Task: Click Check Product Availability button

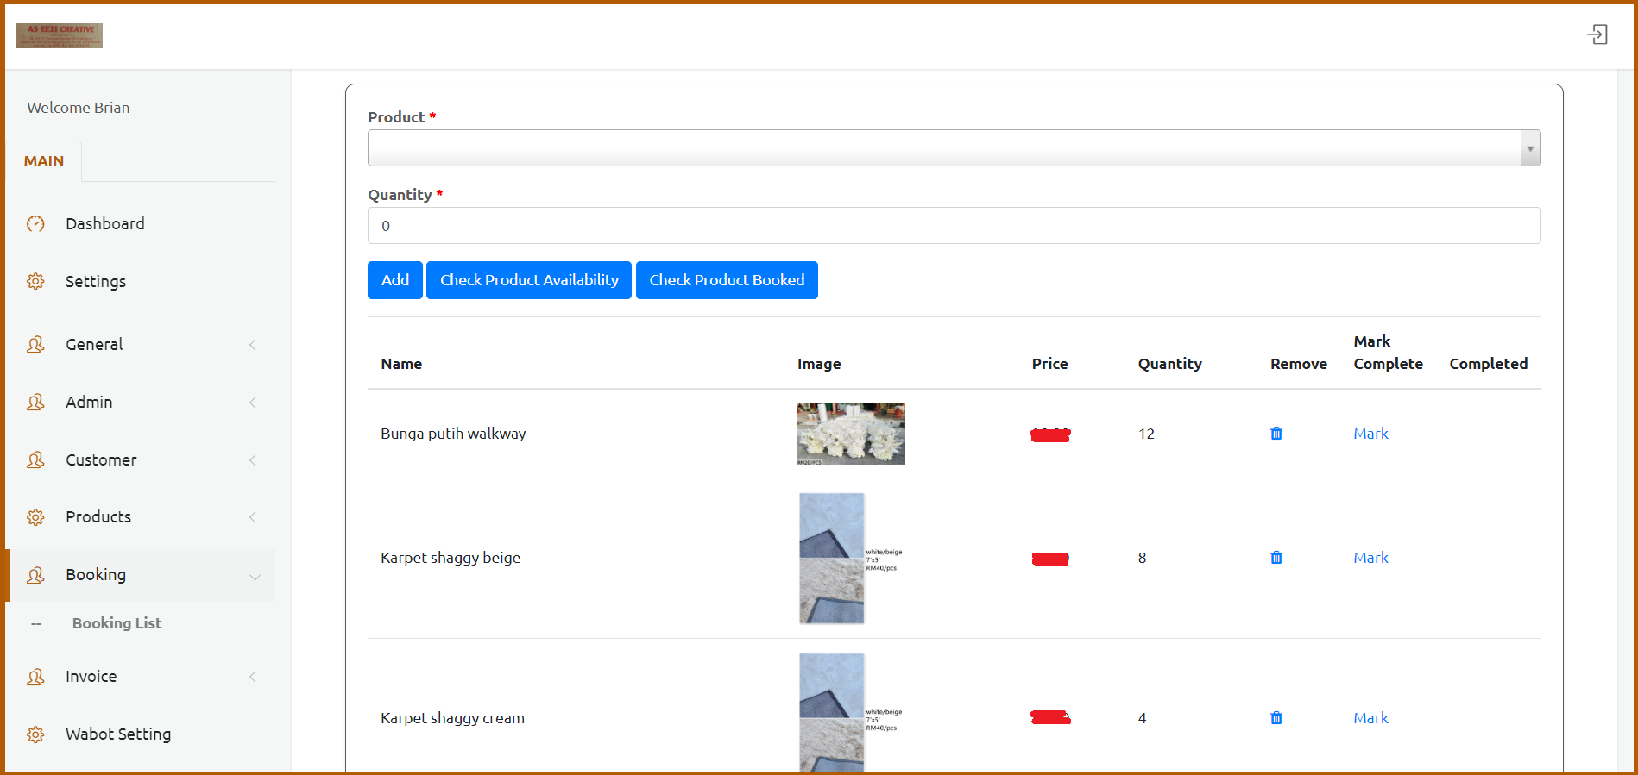Action: click(x=529, y=280)
